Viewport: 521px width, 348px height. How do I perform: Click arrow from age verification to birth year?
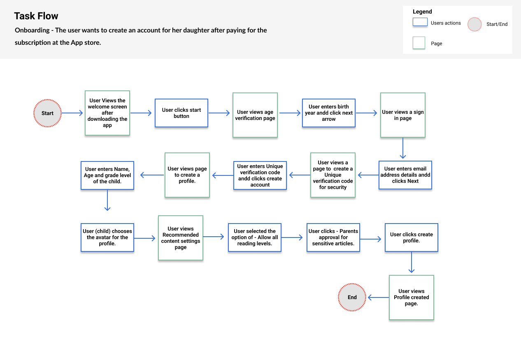290,113
